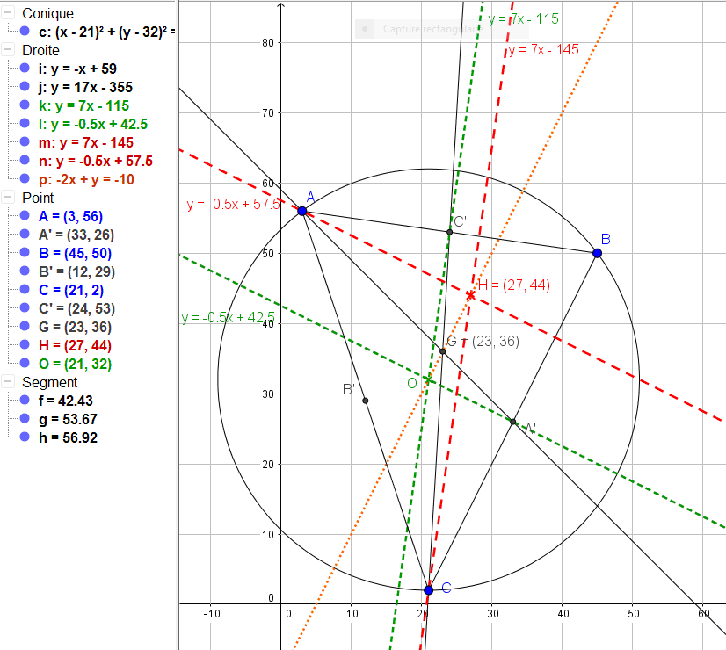
Task: Click graph label y = -0.5x + 42.5
Action: click(228, 318)
